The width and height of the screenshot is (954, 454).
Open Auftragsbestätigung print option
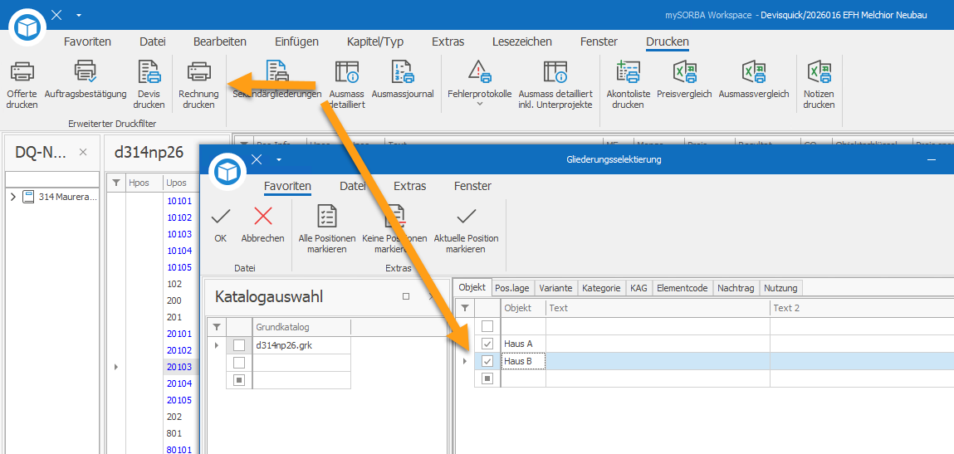[86, 80]
